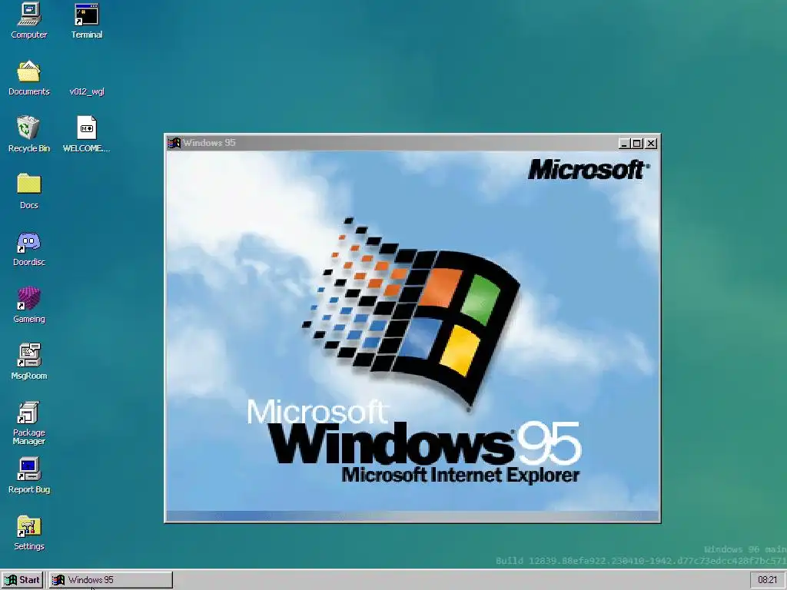Minimize the Windows 95 window
This screenshot has width=787, height=590.
pyautogui.click(x=624, y=144)
